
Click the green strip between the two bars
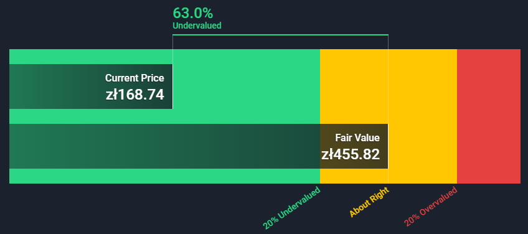(x=164, y=116)
